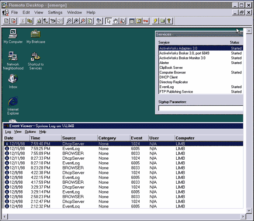Click the scissors cut icon
Screen dimensions: 254x221
click(23, 21)
